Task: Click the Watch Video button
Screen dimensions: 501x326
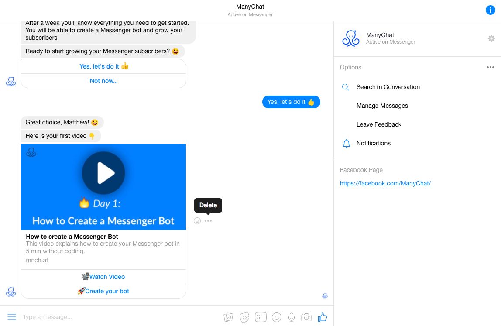Action: tap(103, 277)
